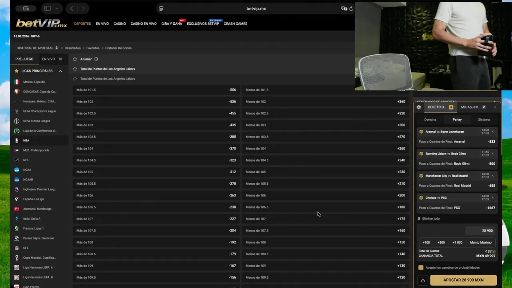Collapse the Ligas Principales section
The width and height of the screenshot is (512, 288).
60,71
